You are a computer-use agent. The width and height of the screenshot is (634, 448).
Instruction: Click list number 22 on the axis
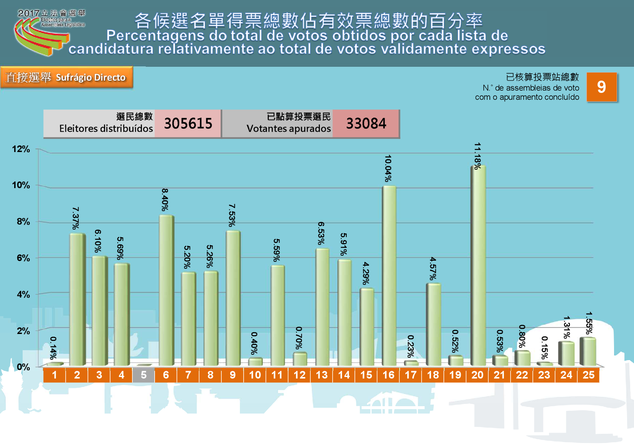[522, 375]
